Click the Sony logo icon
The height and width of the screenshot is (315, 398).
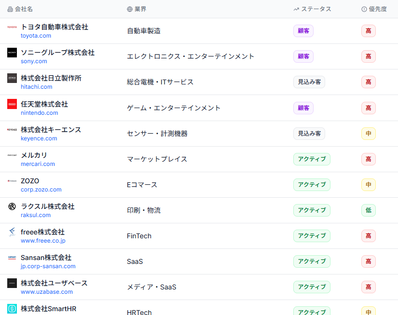(x=12, y=53)
